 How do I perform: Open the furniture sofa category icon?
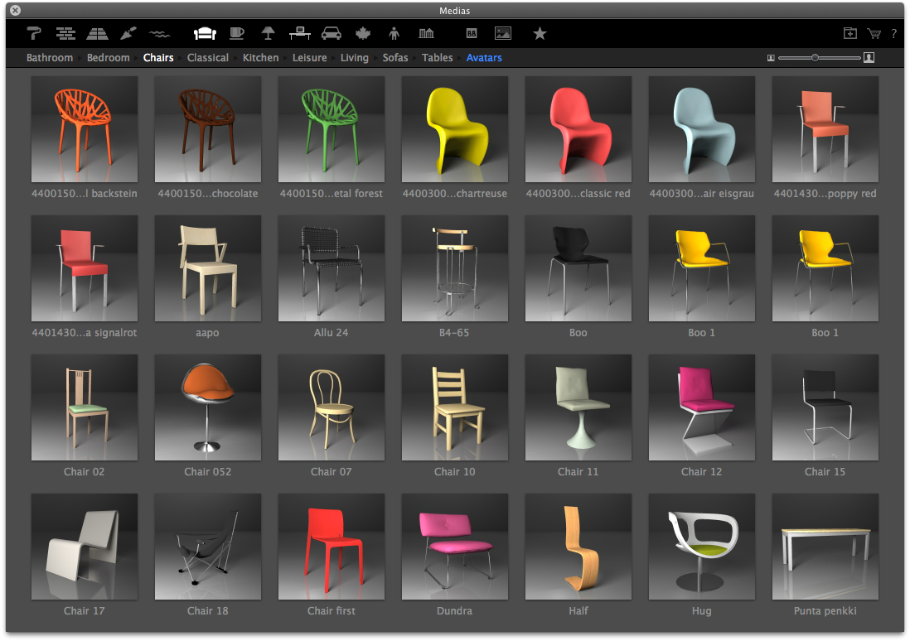205,34
